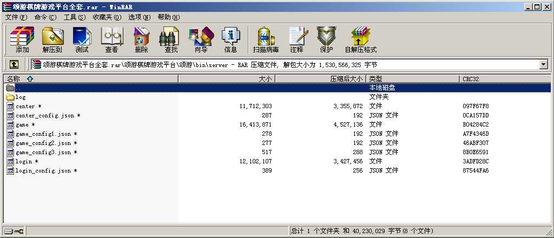
Task: Sort by Packed size (压缩后大小) header
Action: point(320,79)
